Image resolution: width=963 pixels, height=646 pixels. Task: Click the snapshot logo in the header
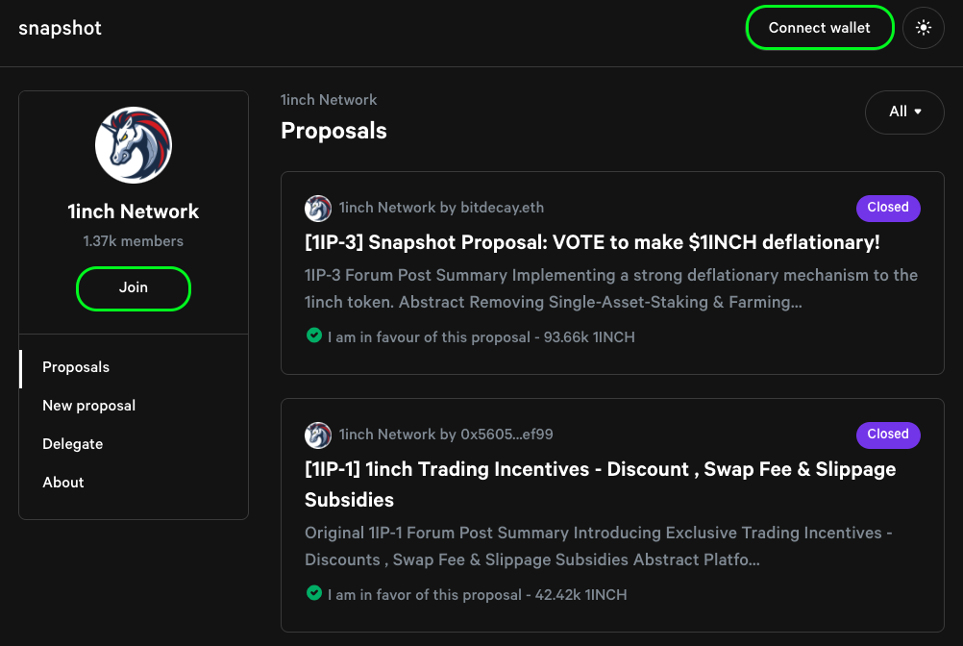[x=60, y=28]
